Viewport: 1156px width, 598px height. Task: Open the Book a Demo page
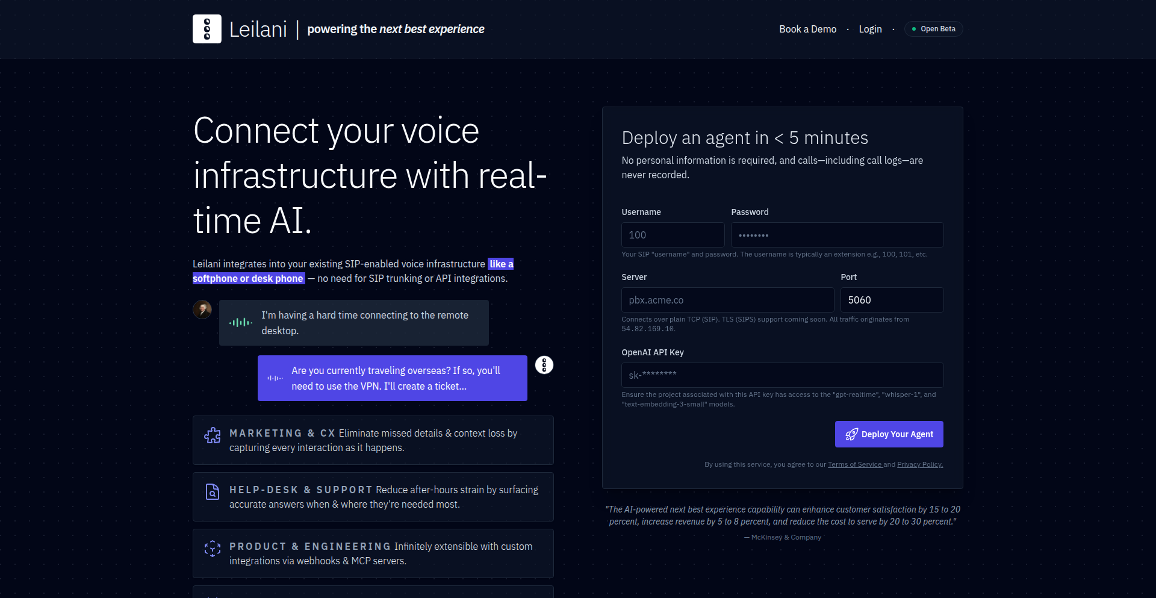[807, 29]
